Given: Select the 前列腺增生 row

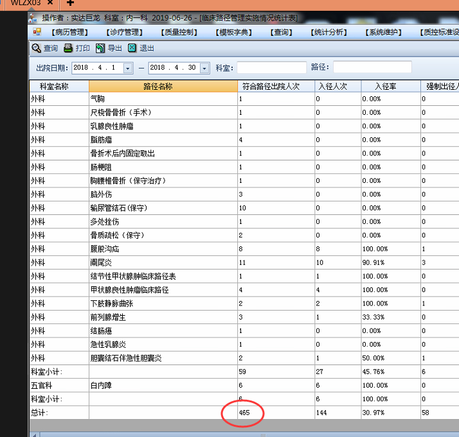Looking at the screenshot, I should click(x=244, y=317).
